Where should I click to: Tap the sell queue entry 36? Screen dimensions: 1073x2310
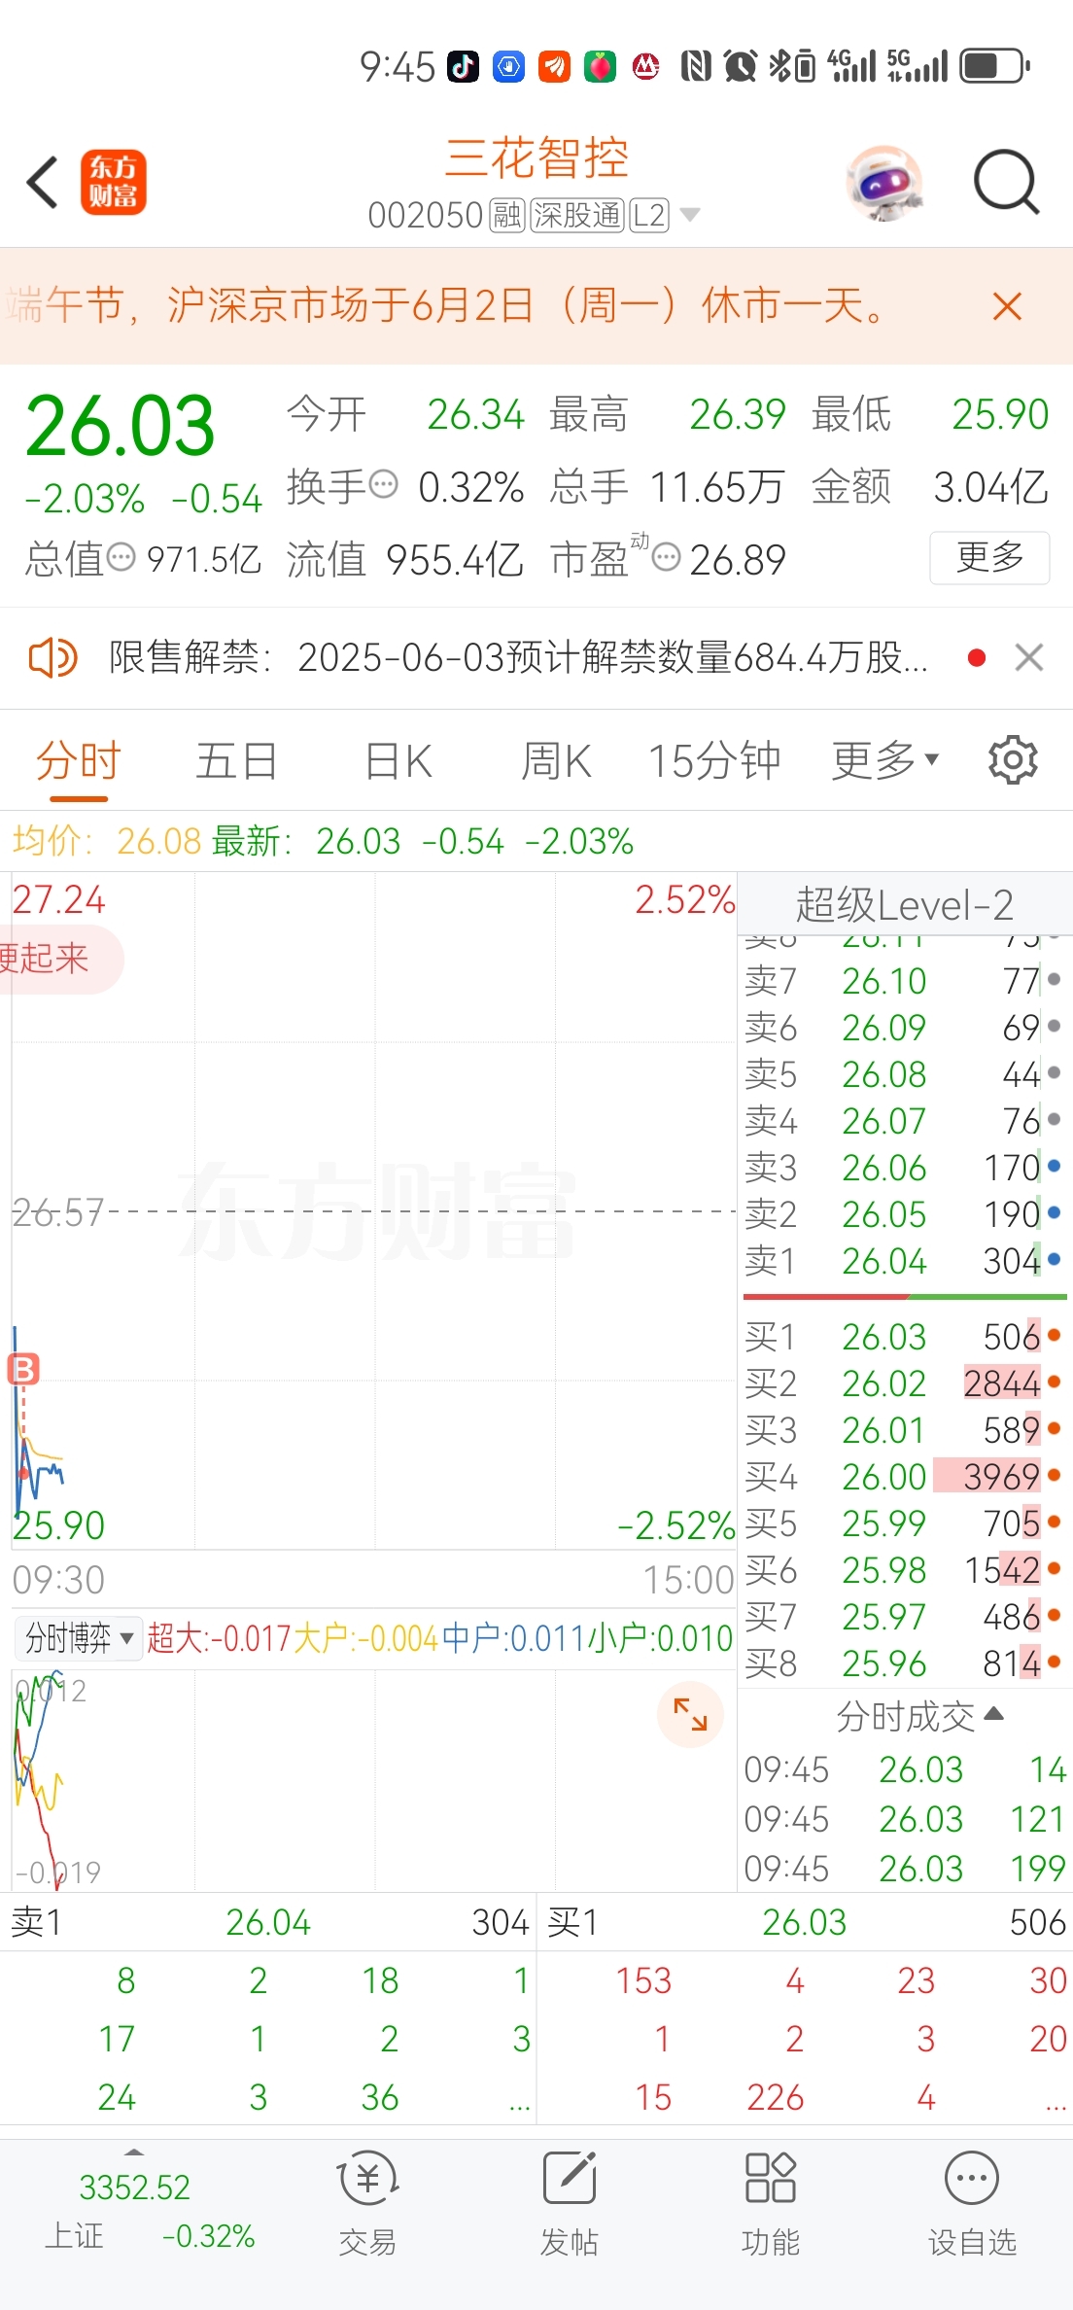tap(380, 2097)
